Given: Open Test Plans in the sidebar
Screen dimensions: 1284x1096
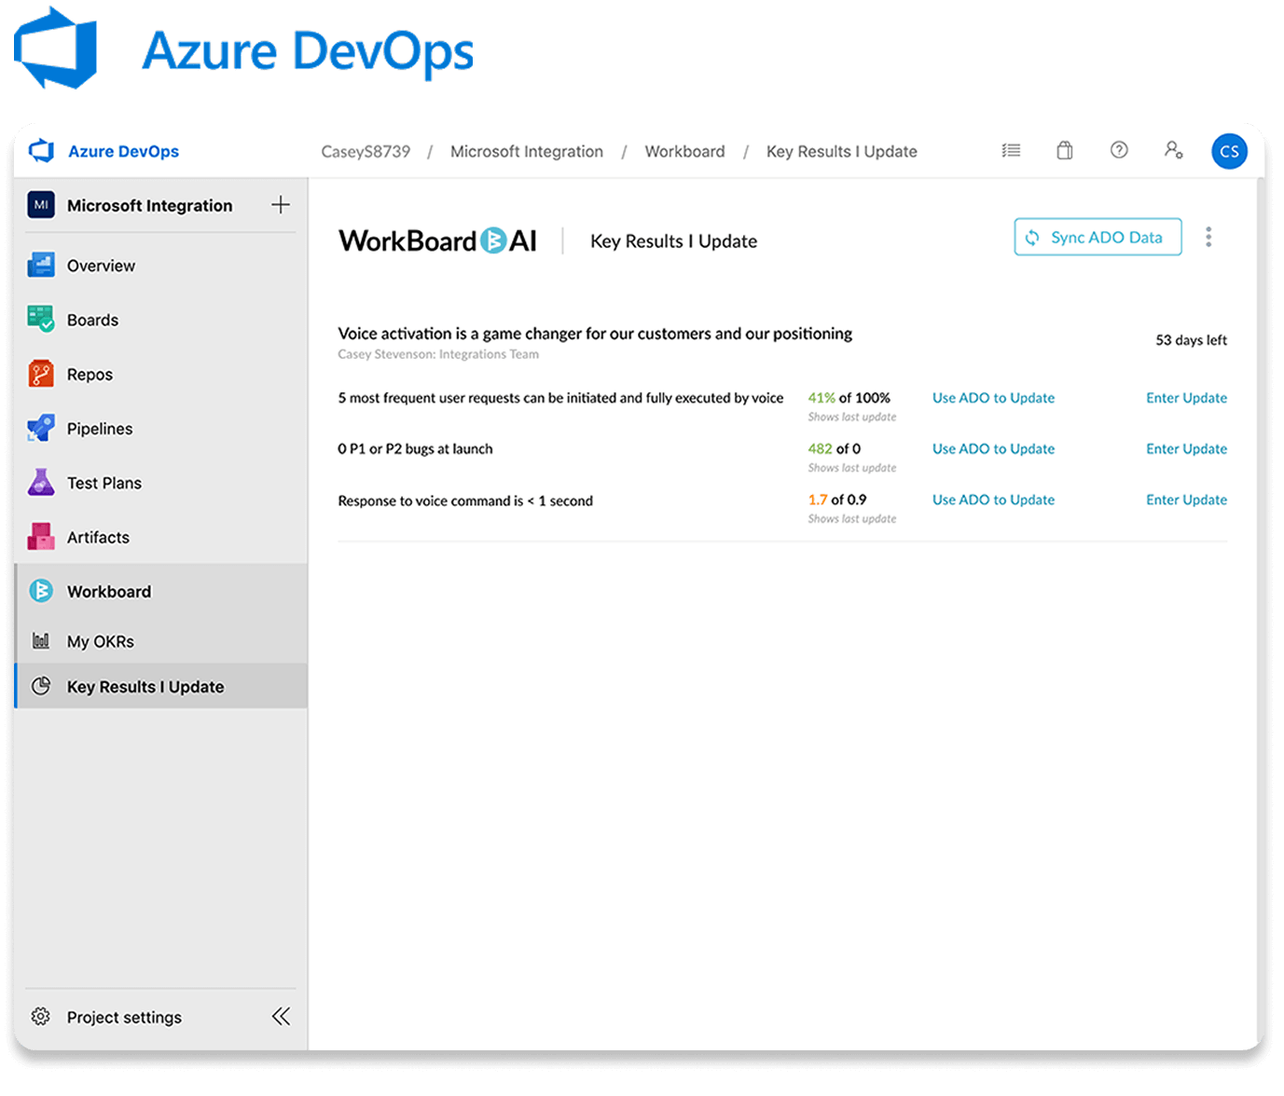Looking at the screenshot, I should 160,483.
